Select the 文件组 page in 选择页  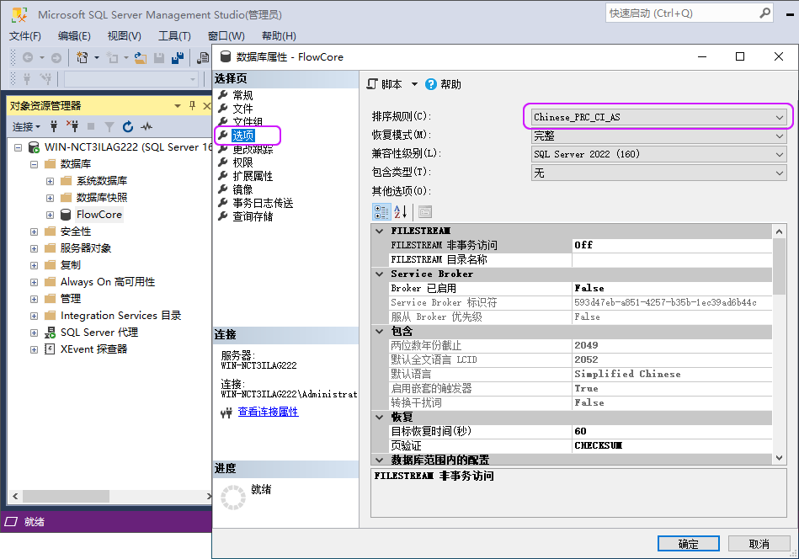(x=248, y=122)
